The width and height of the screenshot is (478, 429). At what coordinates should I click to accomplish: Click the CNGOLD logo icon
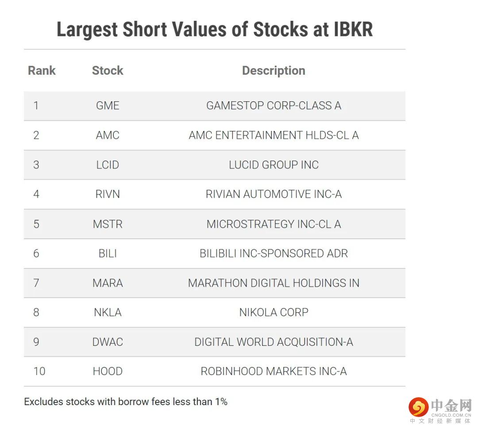pos(418,407)
